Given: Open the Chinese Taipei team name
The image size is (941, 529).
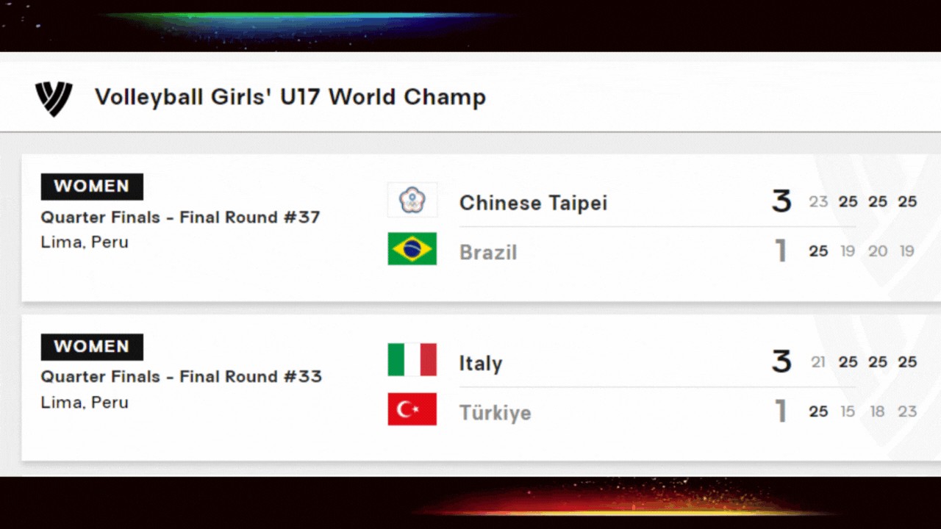Looking at the screenshot, I should pyautogui.click(x=534, y=204).
